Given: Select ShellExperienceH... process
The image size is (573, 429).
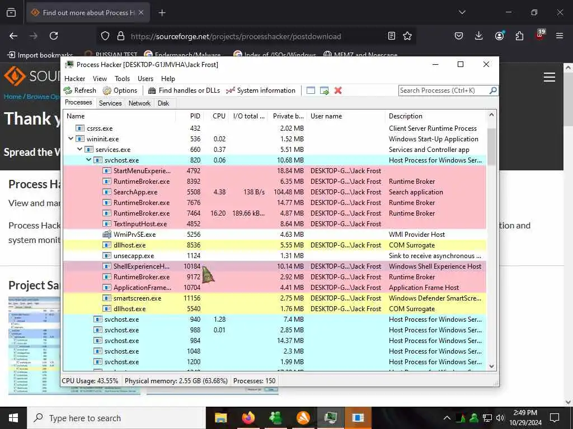Looking at the screenshot, I should tap(275, 266).
